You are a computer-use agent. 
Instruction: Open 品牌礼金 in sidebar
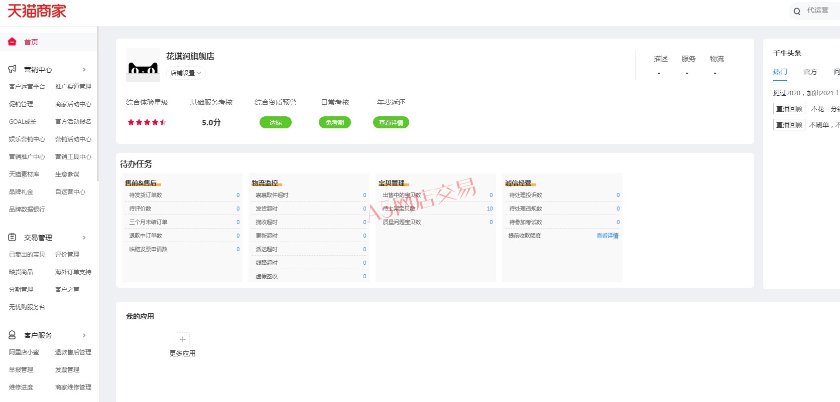pos(21,192)
